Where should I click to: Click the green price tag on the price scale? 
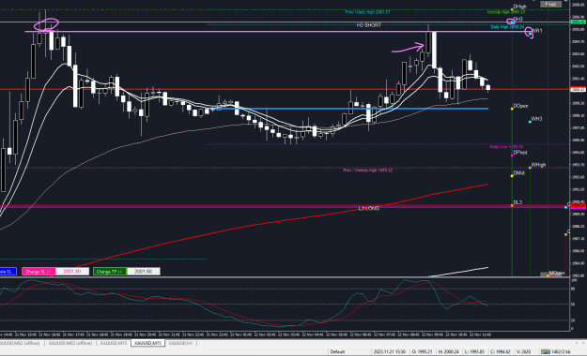[579, 22]
